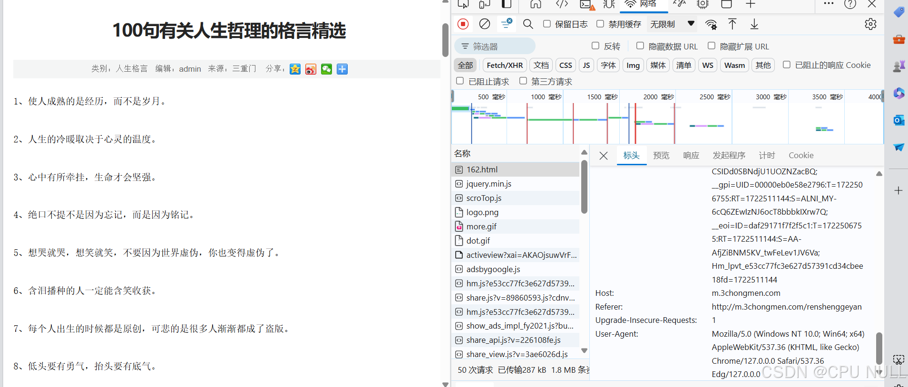Share to Qzone star icon
Screen dimensions: 908x387
tap(295, 69)
